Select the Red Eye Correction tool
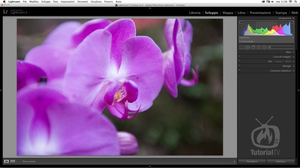 pos(253,47)
